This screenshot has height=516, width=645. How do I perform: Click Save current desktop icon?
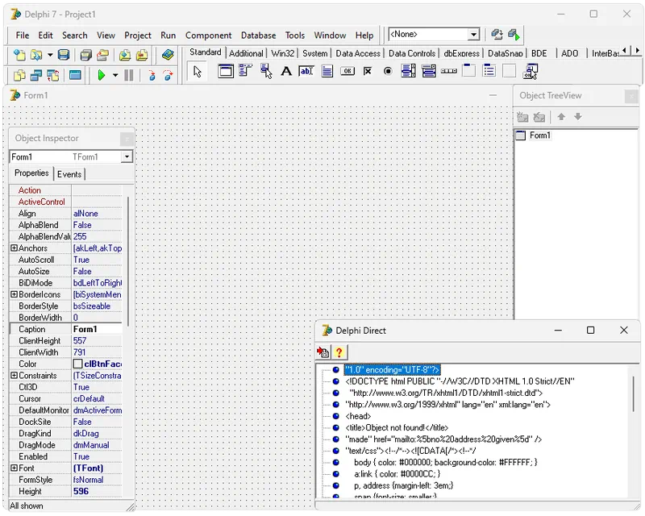pos(497,35)
